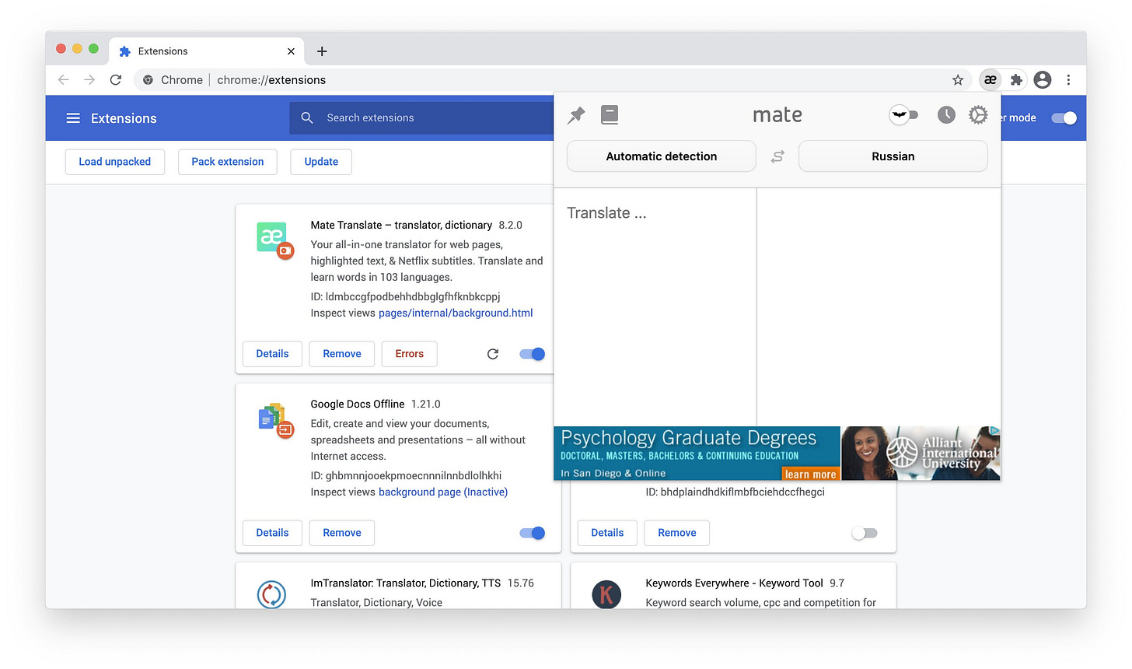
Task: Click Mate Translate ID ldmbccgfpodbehhdbbglgfhfknbkcppj text
Action: (405, 296)
